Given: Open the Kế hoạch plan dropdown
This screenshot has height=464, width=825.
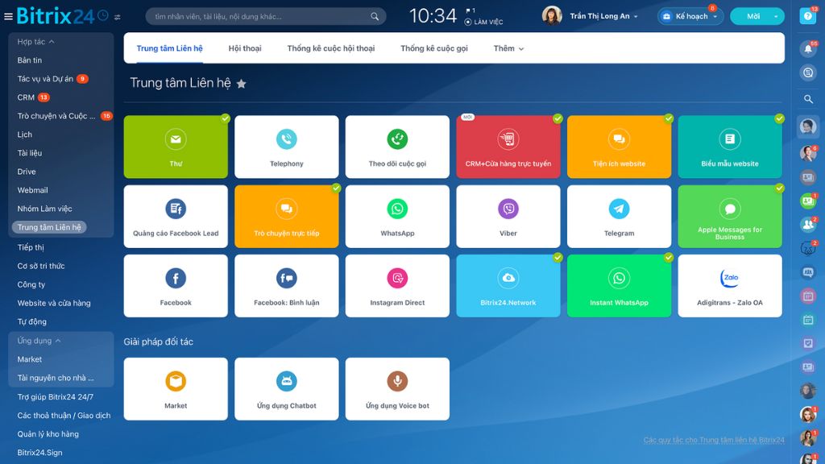Looking at the screenshot, I should point(690,16).
